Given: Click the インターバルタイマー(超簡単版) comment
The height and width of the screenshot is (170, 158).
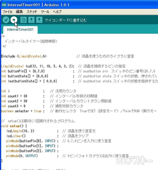Looking at the screenshot, I should point(31,41).
